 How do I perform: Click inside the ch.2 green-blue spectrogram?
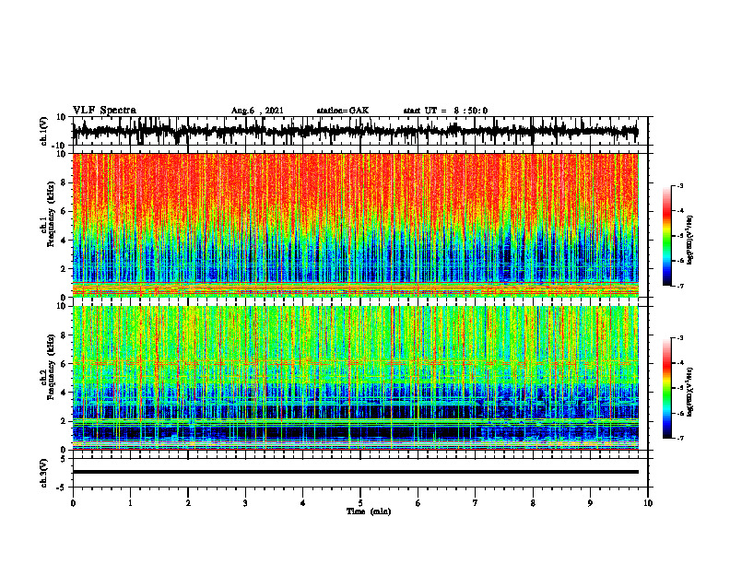[355, 378]
